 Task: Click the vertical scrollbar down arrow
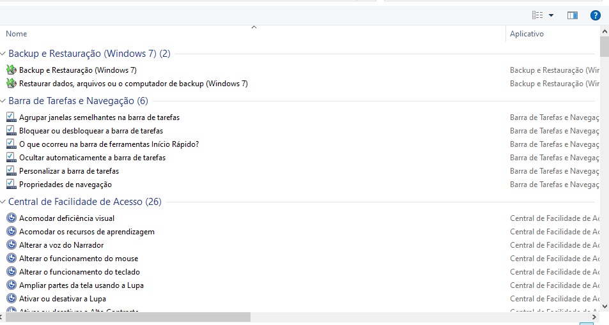click(605, 306)
